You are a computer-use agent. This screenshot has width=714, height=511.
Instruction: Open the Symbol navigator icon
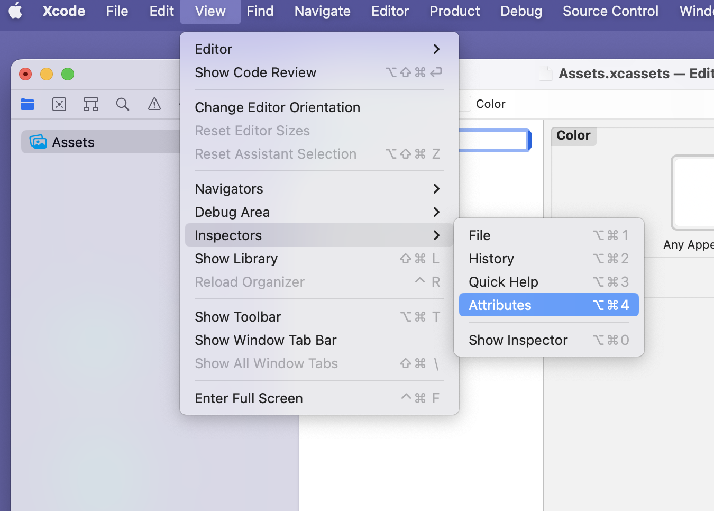pyautogui.click(x=91, y=104)
